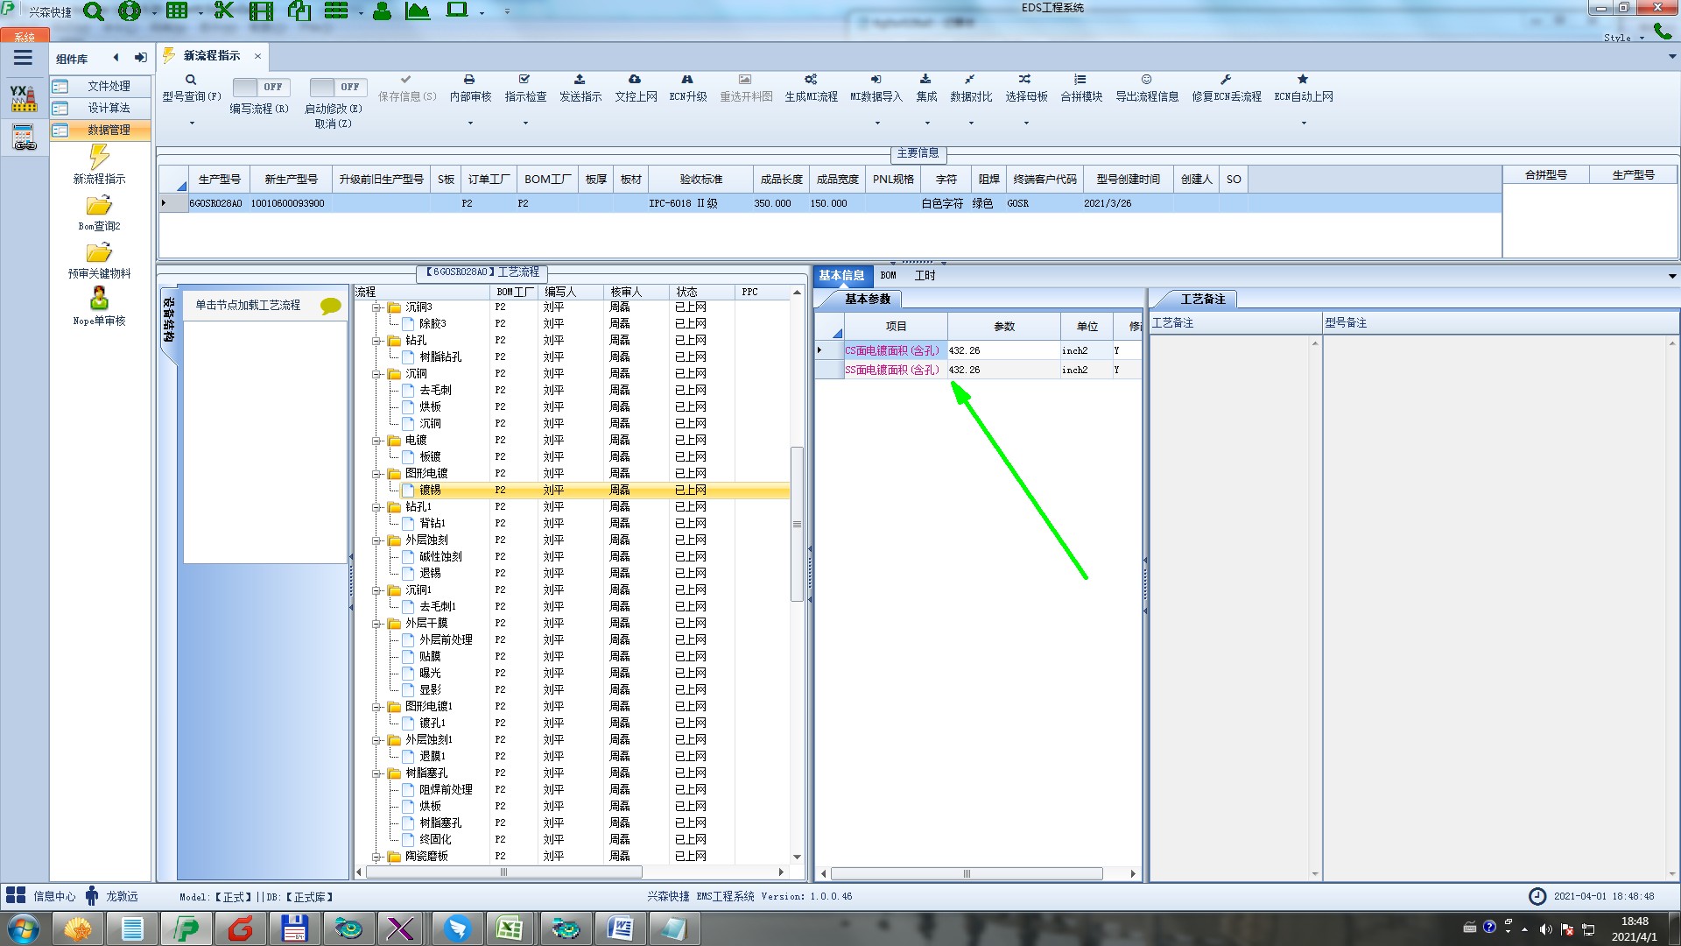Click 修复ECN丢流程 wrench tool
Image resolution: width=1681 pixels, height=946 pixels.
[1227, 88]
